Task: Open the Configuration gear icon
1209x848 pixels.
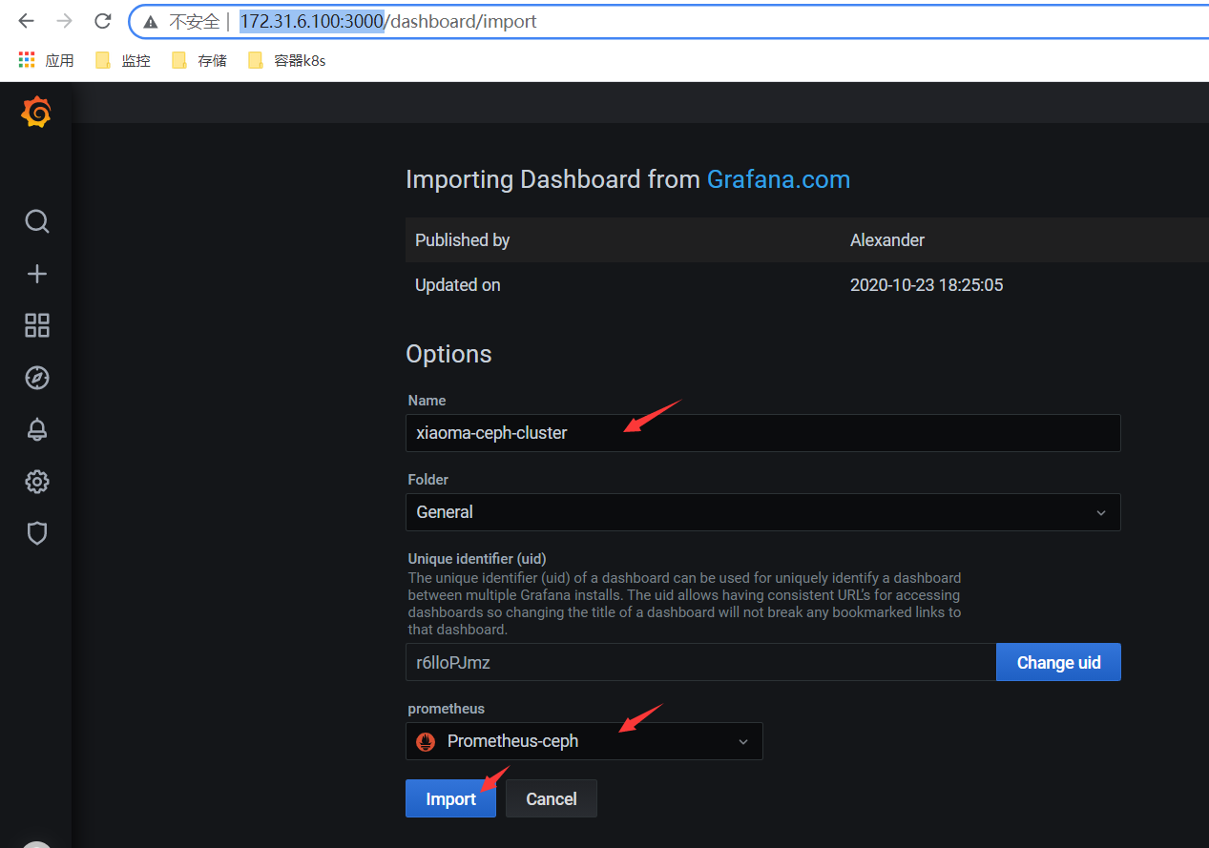Action: click(x=36, y=482)
